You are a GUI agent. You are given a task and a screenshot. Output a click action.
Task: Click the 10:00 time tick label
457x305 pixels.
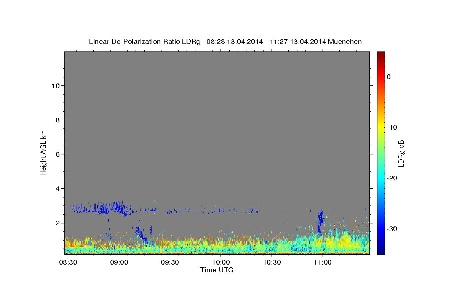[x=221, y=263]
